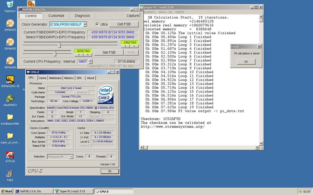This screenshot has height=195, width=313.
Task: Open the Paint desktop shortcut
Action: pos(10,174)
